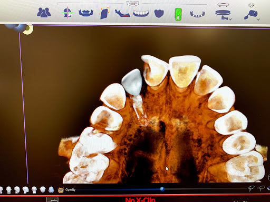The height and width of the screenshot is (202, 270).
Task: Open the patients list icon
Action: (44, 13)
